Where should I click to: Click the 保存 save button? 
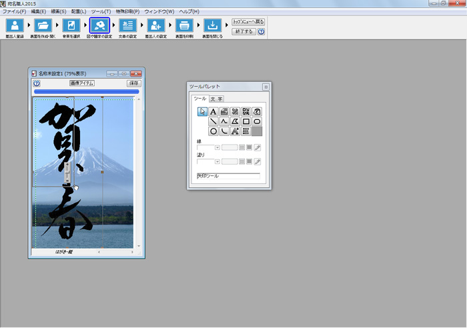[x=133, y=83]
